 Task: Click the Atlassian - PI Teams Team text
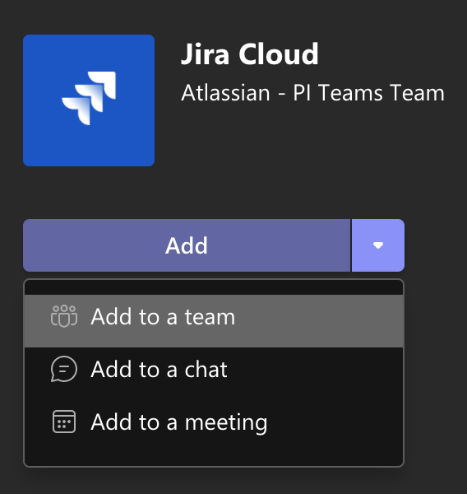pyautogui.click(x=312, y=93)
